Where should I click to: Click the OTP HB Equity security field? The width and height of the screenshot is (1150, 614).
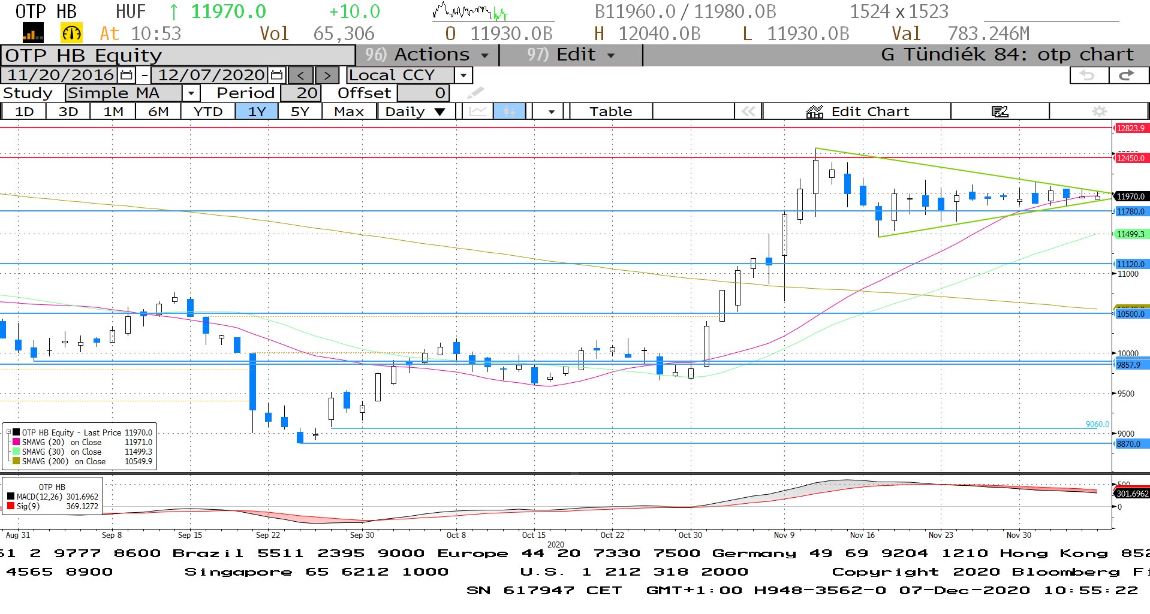coord(178,55)
